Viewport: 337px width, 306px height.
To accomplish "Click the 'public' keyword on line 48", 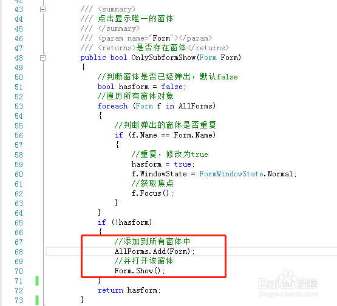I will click(94, 58).
